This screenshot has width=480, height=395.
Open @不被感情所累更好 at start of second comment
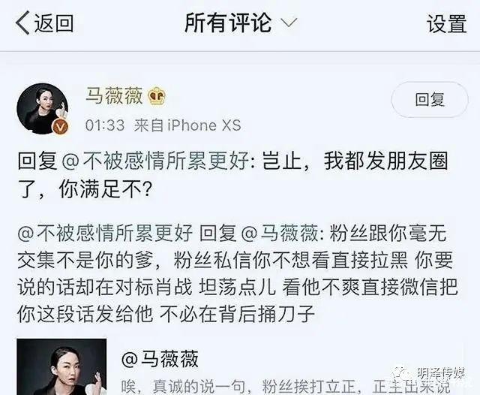105,234
